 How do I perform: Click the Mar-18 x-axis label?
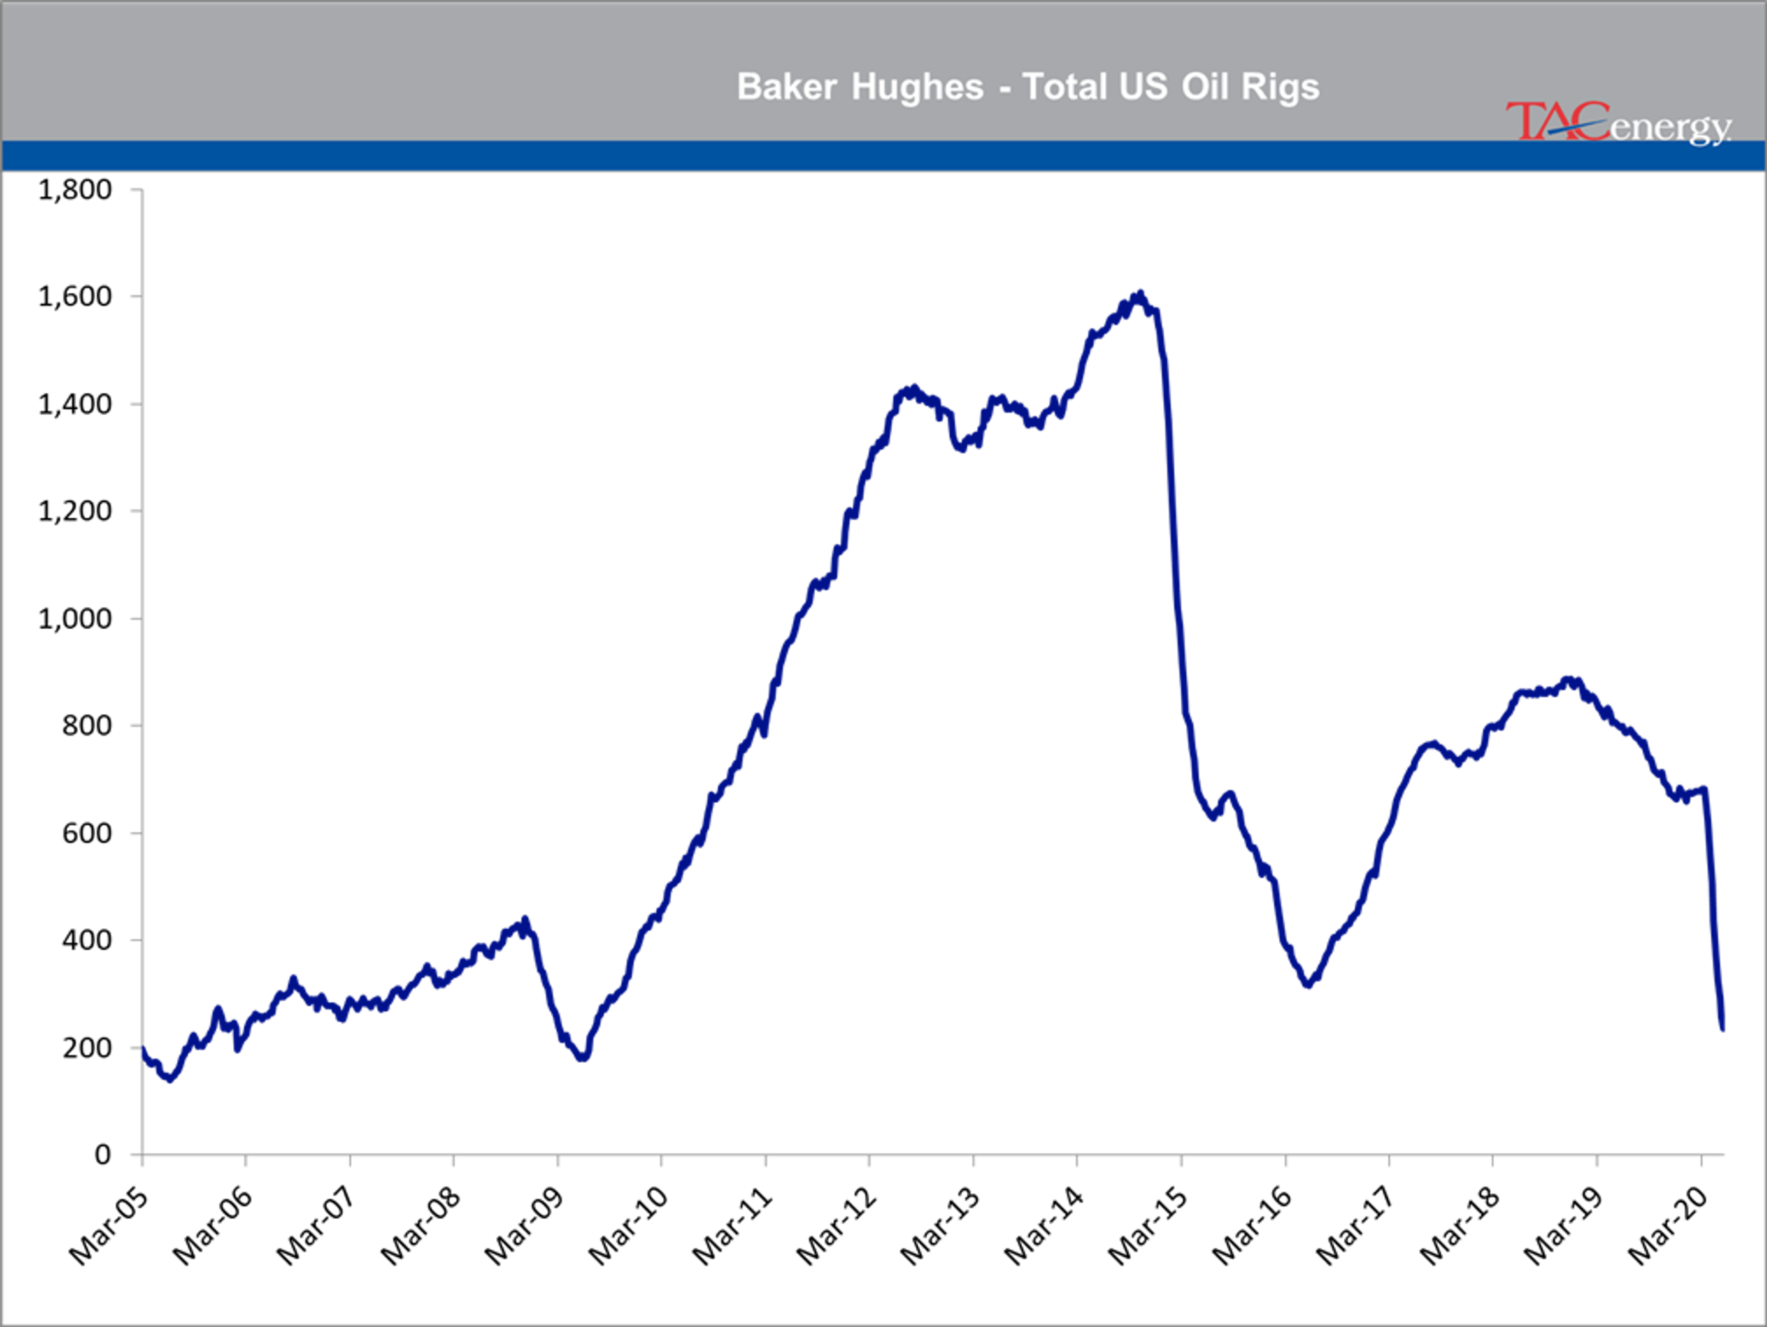(1460, 1226)
